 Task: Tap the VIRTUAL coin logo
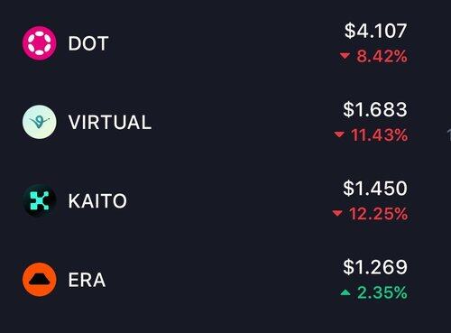pyautogui.click(x=40, y=122)
